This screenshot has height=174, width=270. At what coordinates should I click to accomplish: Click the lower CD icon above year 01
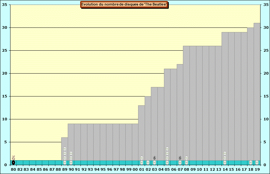(141, 163)
